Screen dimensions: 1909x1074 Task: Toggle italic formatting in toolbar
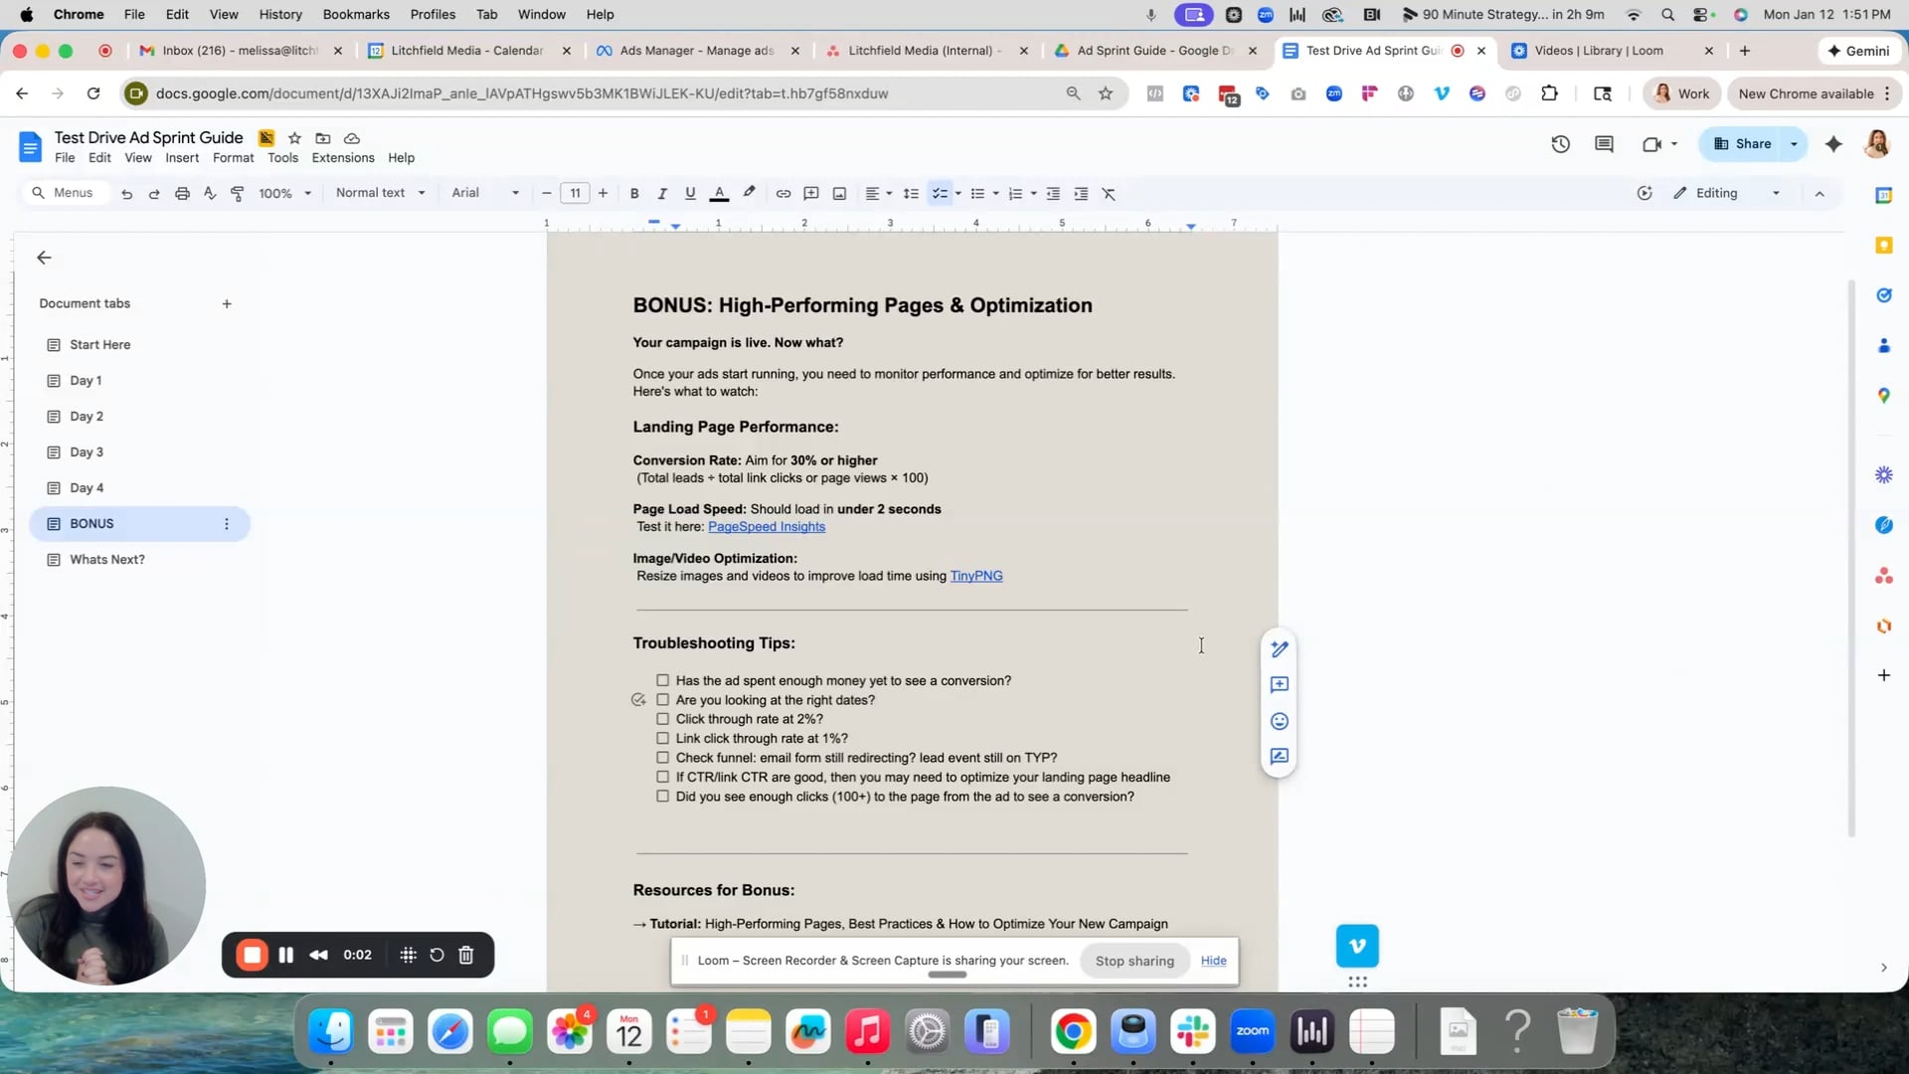pos(662,194)
